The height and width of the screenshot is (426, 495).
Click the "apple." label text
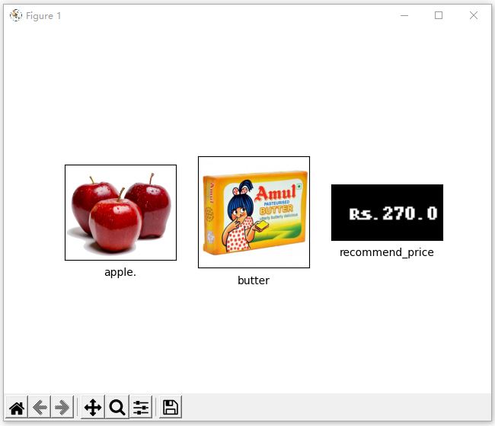point(120,272)
